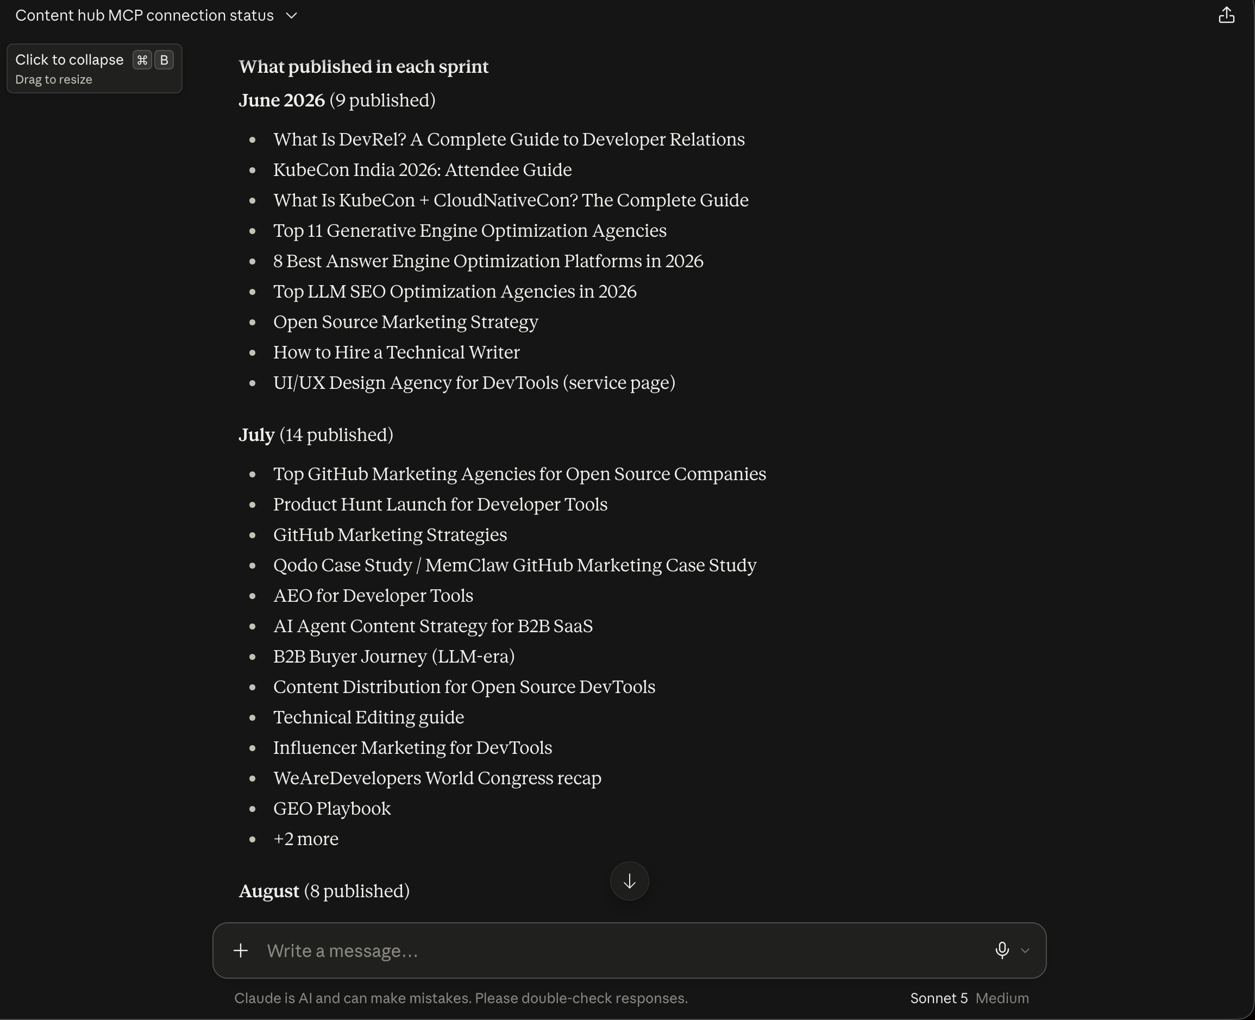Viewport: 1255px width, 1020px height.
Task: Click the GEO Playbook list item
Action: 331,809
